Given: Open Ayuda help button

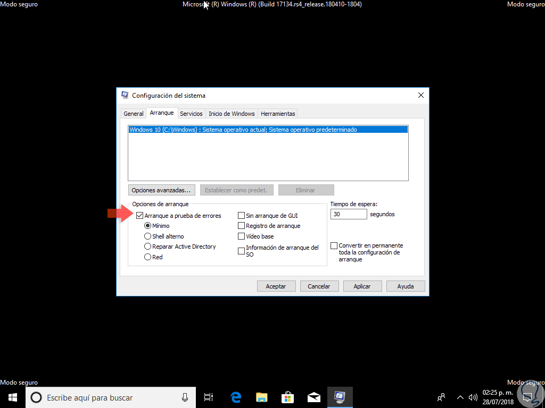Looking at the screenshot, I should 405,286.
